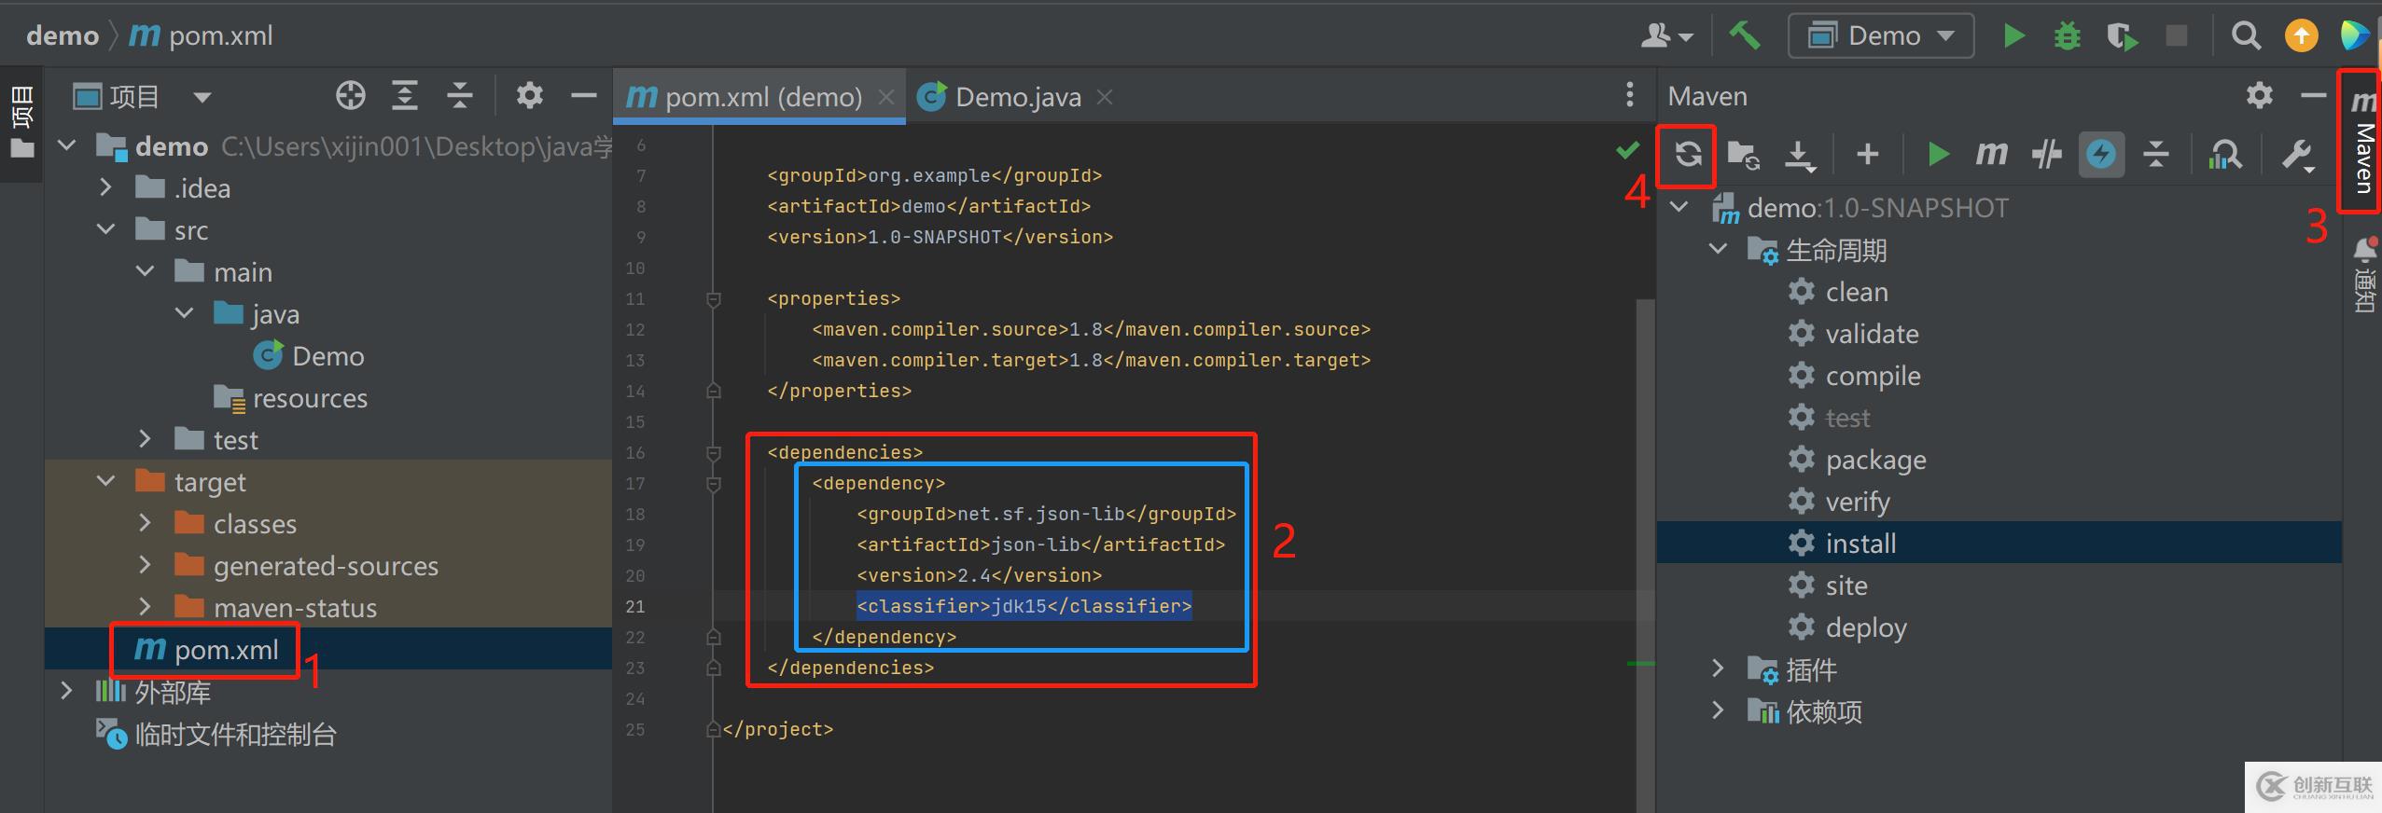Open Maven panel gear options
The image size is (2382, 813).
[2259, 95]
